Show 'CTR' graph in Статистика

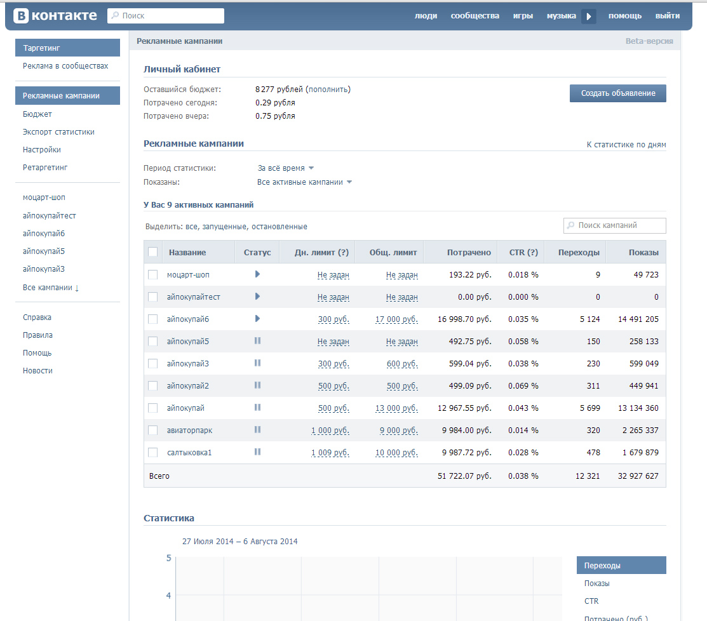tap(591, 601)
